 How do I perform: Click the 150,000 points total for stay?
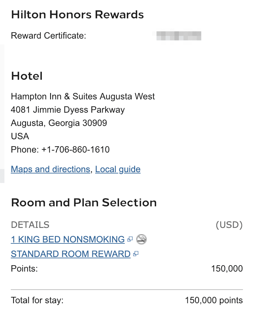pos(213,300)
